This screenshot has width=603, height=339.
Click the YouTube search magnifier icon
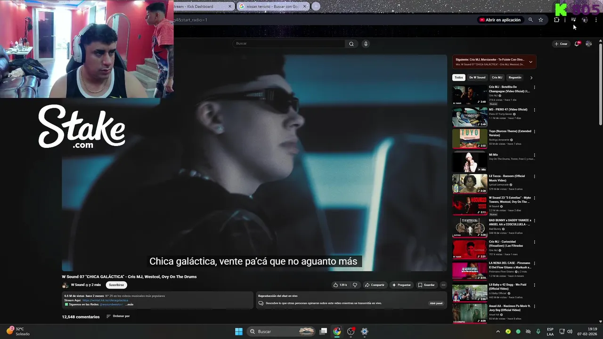(x=351, y=44)
